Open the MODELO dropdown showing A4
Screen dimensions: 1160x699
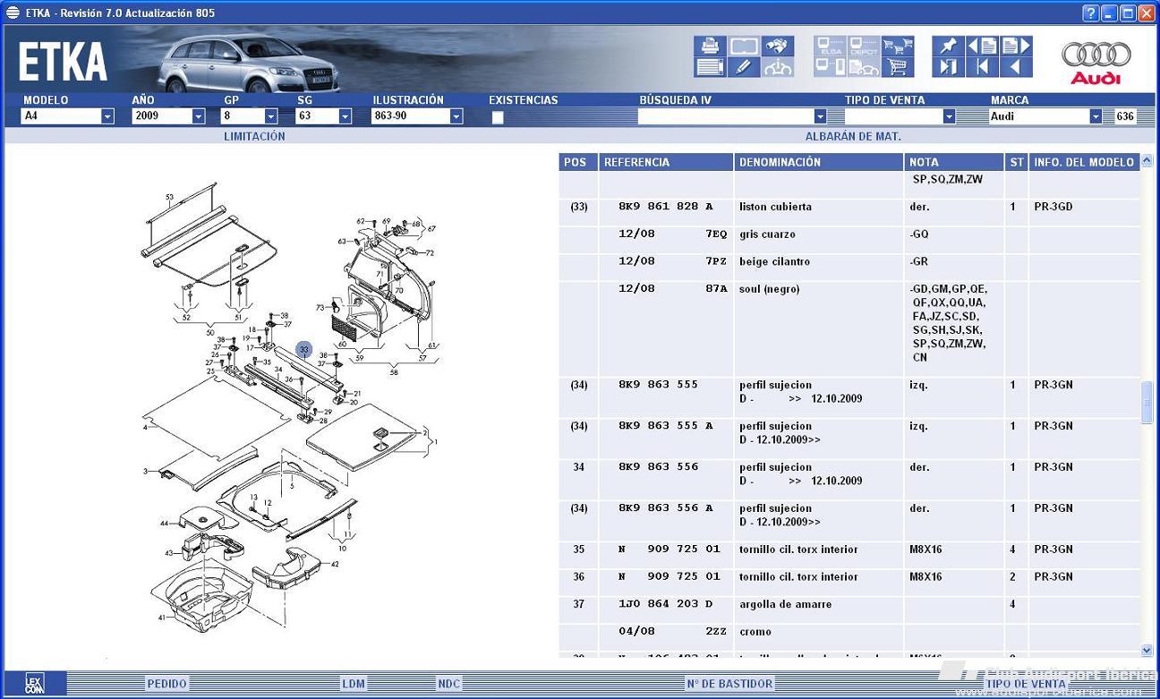(107, 116)
